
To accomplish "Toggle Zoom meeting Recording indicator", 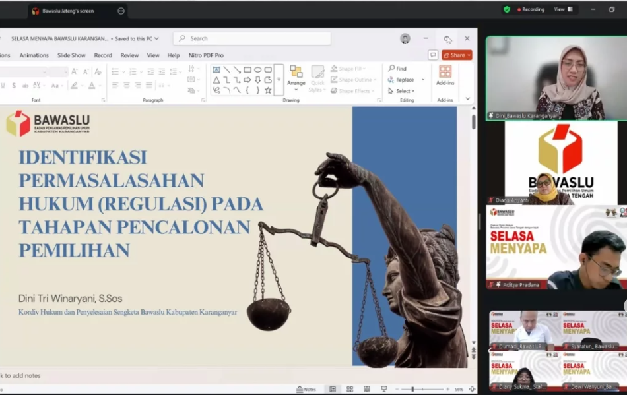I will (531, 9).
